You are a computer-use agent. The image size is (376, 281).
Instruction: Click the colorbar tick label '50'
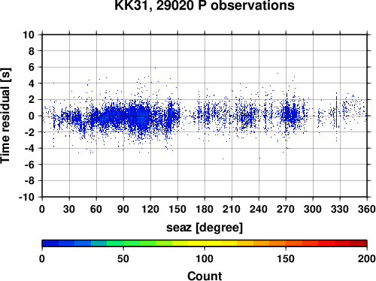(x=123, y=258)
